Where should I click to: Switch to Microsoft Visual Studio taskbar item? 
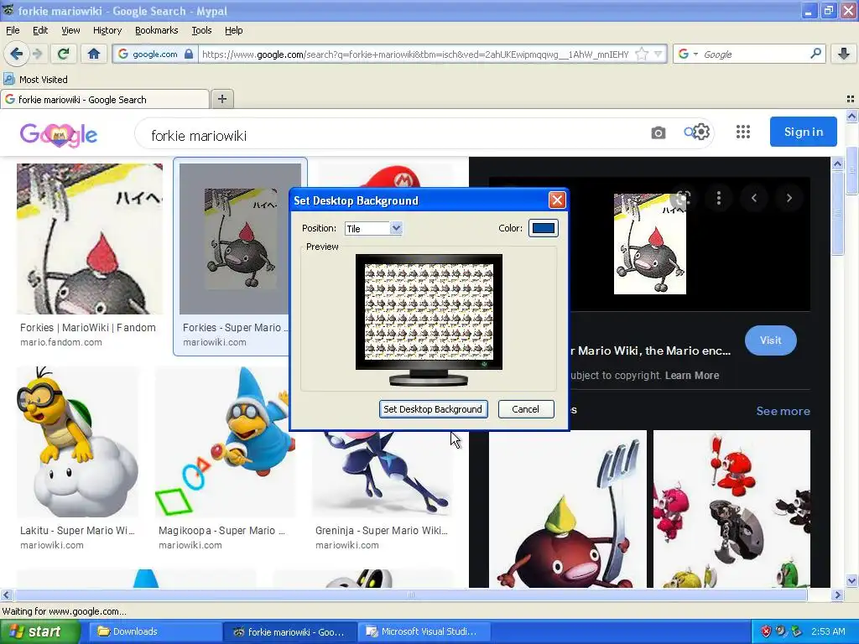coord(424,631)
